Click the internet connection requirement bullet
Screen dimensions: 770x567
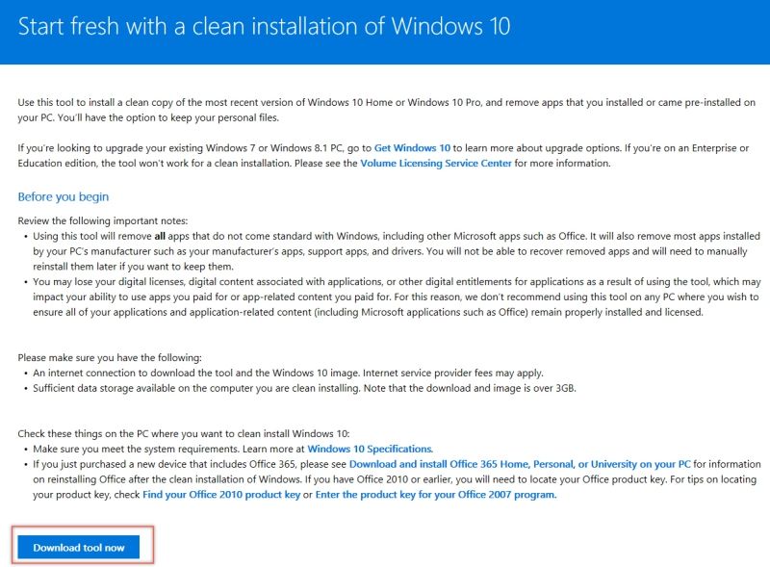tap(289, 373)
